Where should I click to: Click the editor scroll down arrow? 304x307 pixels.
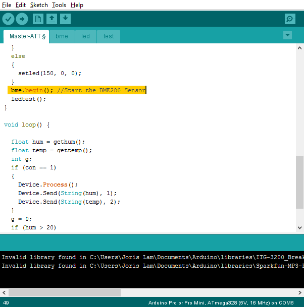tap(299, 228)
